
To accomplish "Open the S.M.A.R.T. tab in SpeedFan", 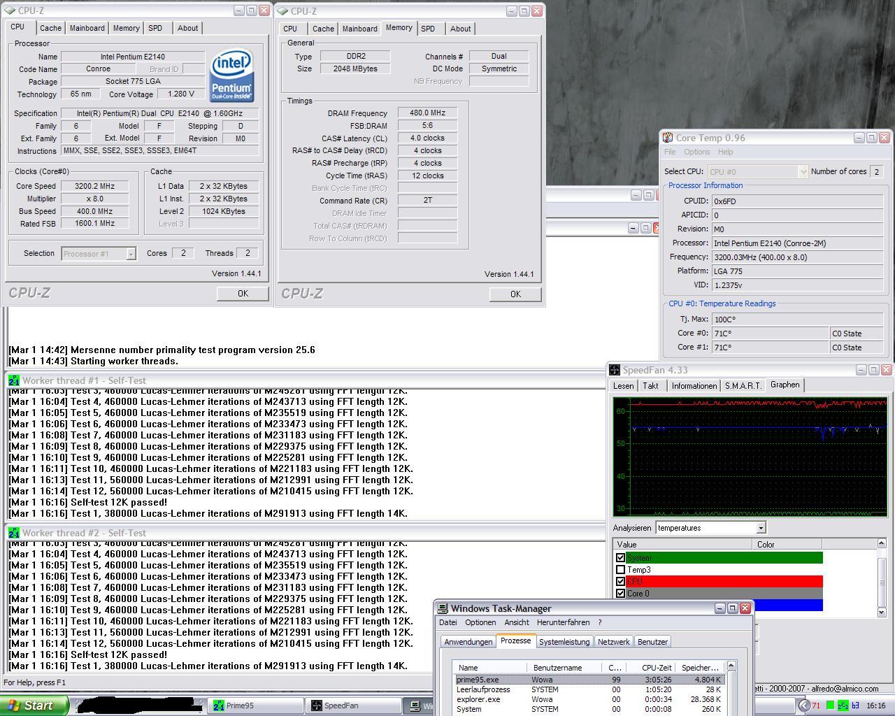I will pyautogui.click(x=743, y=386).
